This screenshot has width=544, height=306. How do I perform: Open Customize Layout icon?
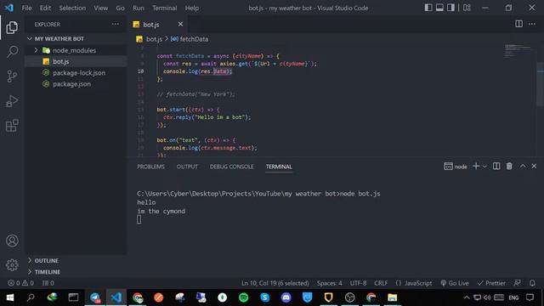467,8
